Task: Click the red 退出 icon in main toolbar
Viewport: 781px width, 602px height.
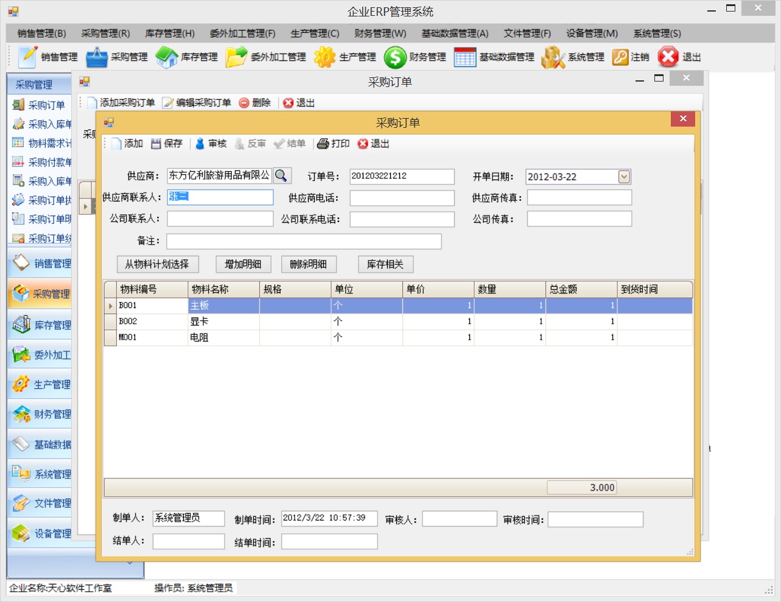Action: click(668, 57)
